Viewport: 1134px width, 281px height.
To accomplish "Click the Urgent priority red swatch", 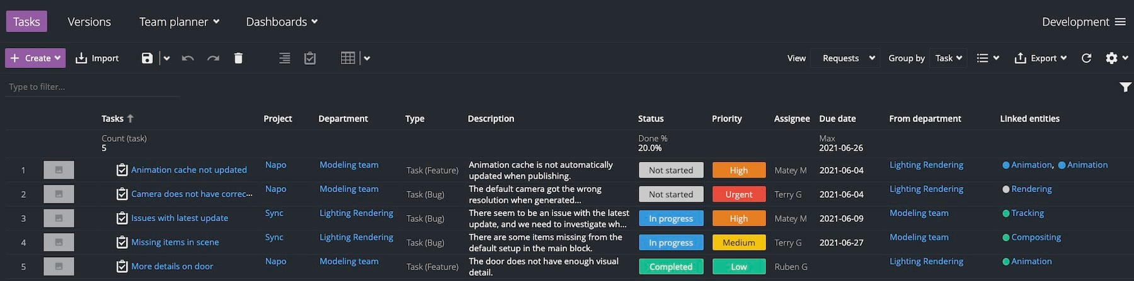I will pyautogui.click(x=739, y=194).
